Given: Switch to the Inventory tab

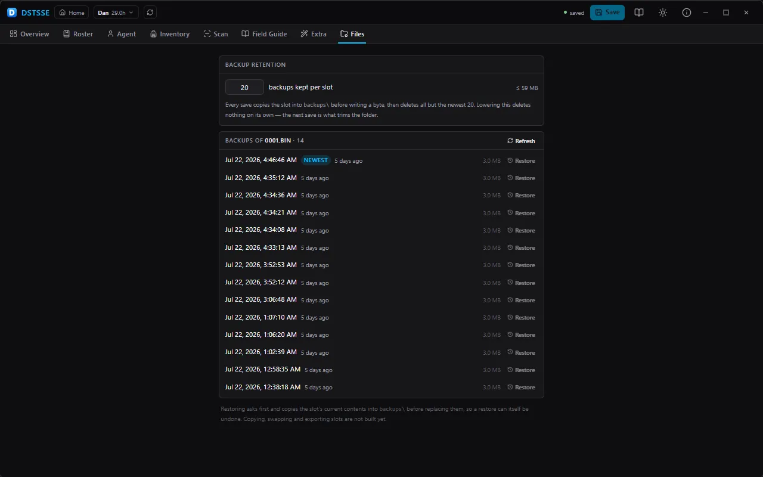Looking at the screenshot, I should 170,34.
